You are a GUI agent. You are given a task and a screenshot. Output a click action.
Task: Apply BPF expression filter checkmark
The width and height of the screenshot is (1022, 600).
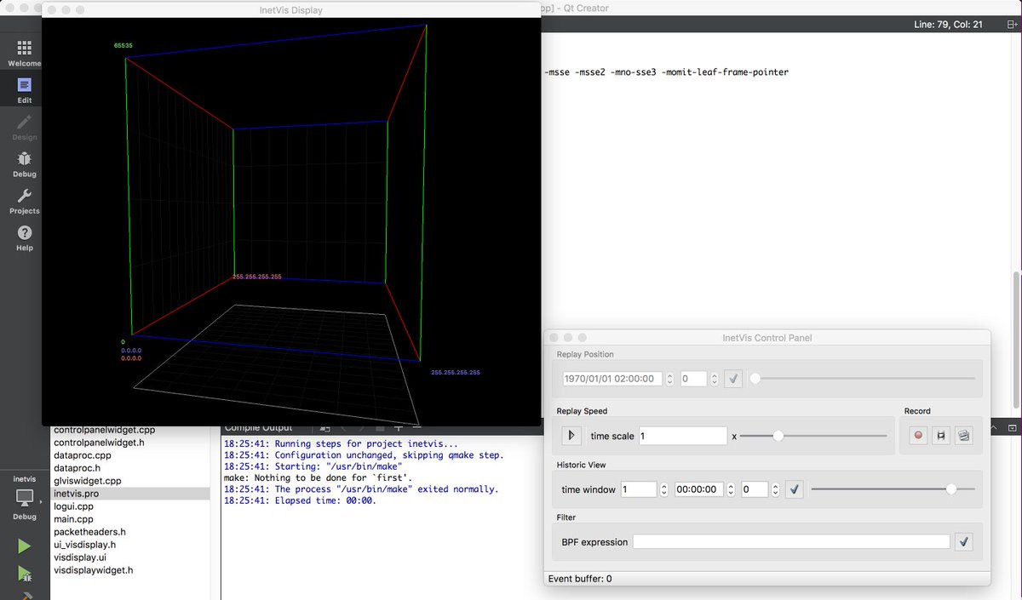pos(963,541)
